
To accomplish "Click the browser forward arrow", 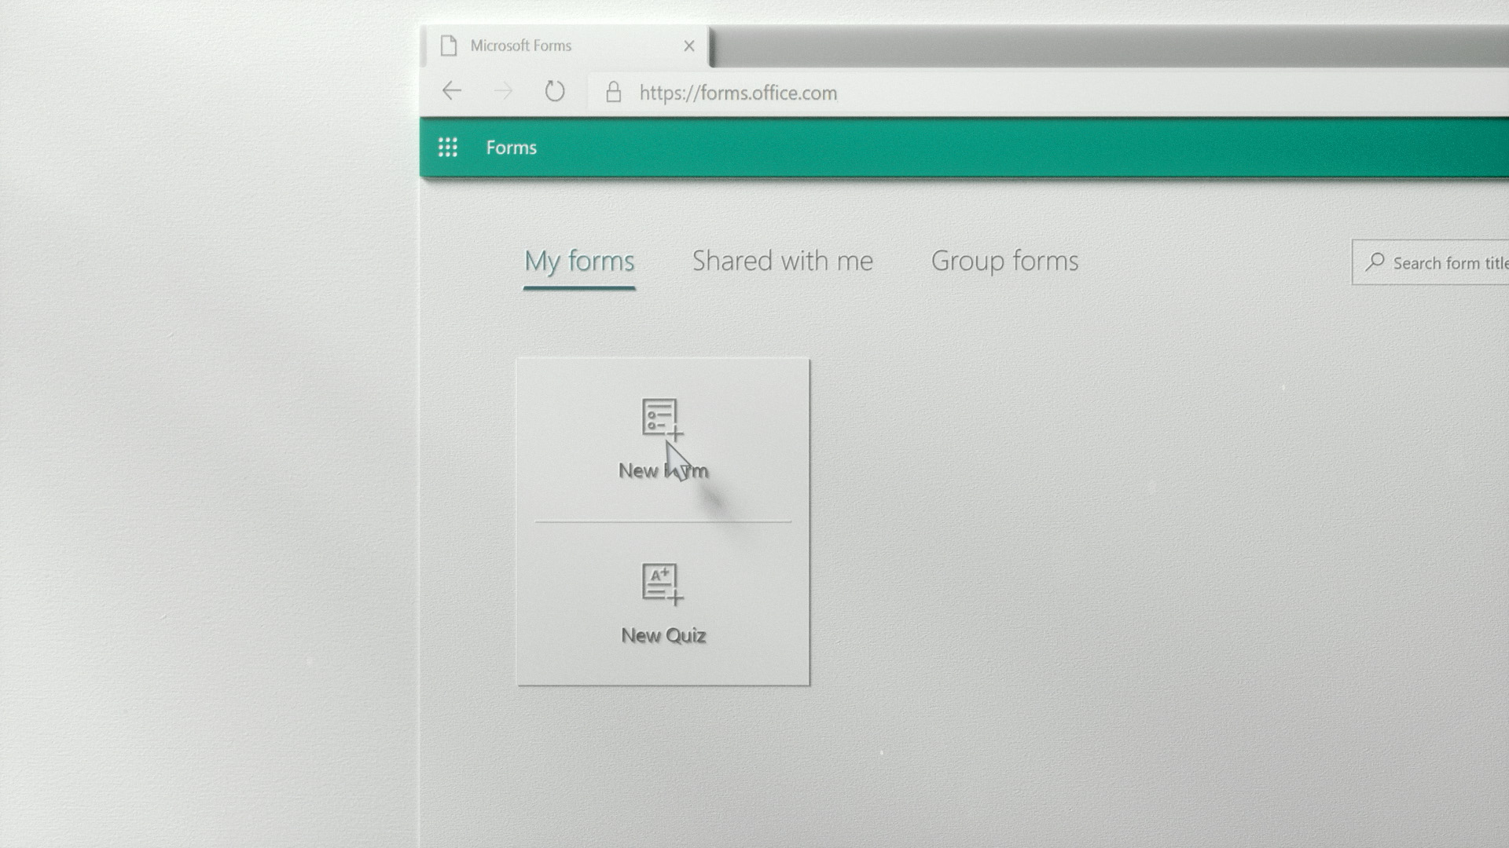I will click(503, 92).
